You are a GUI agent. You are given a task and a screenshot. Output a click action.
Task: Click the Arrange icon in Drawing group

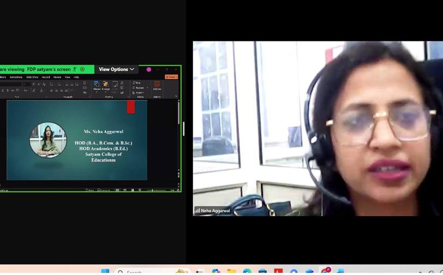point(106,86)
